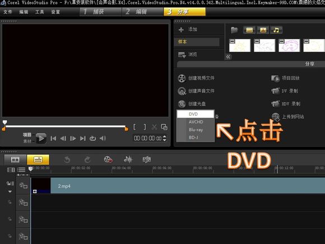Choose Blu-ray from the disc menu
The height and width of the screenshot is (244, 325).
(196, 130)
